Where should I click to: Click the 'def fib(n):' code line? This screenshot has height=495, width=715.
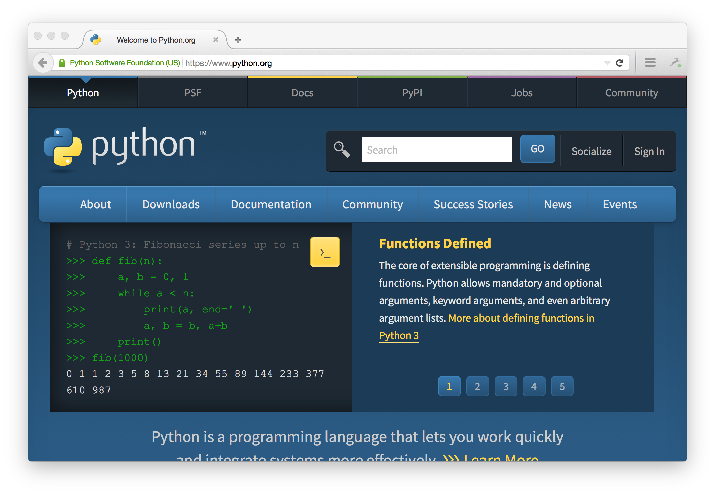pyautogui.click(x=114, y=261)
